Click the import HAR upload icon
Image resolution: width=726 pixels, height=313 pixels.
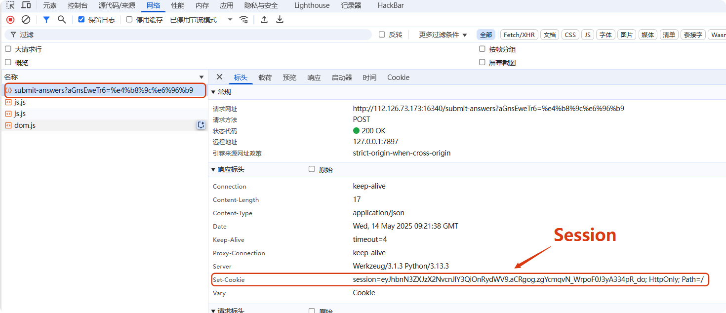pyautogui.click(x=264, y=20)
